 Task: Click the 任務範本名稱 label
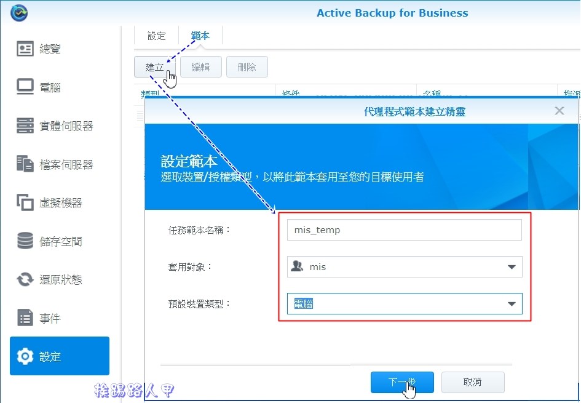(x=199, y=230)
